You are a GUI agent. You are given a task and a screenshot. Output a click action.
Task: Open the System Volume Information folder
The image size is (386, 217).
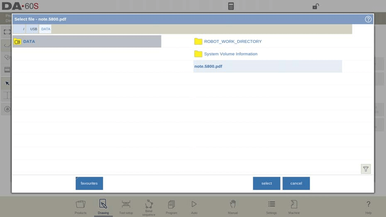click(x=230, y=54)
